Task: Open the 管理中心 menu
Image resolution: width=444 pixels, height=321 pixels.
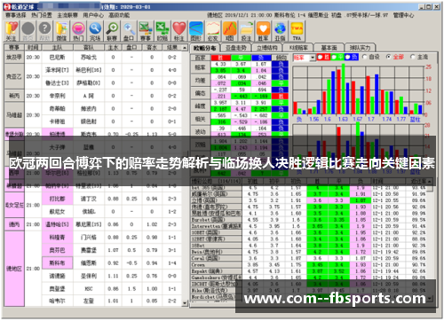Action: coord(403,15)
